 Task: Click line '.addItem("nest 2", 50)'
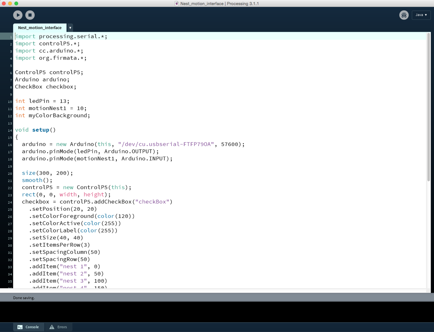pos(66,274)
